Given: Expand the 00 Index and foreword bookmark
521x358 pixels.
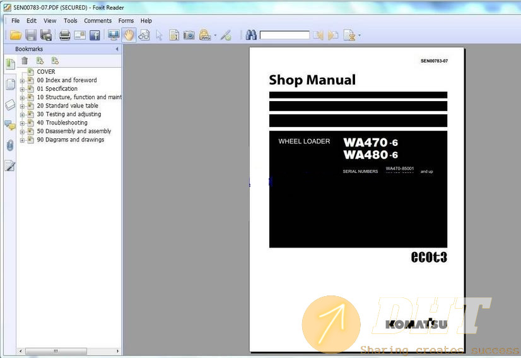Looking at the screenshot, I should 22,81.
